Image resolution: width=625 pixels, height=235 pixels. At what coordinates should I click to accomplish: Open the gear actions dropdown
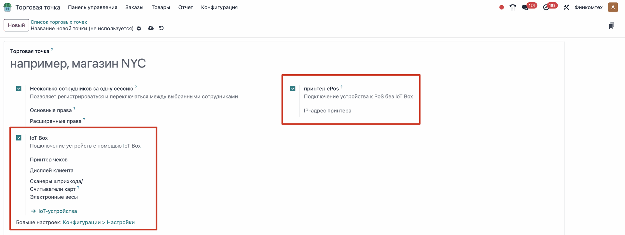139,28
